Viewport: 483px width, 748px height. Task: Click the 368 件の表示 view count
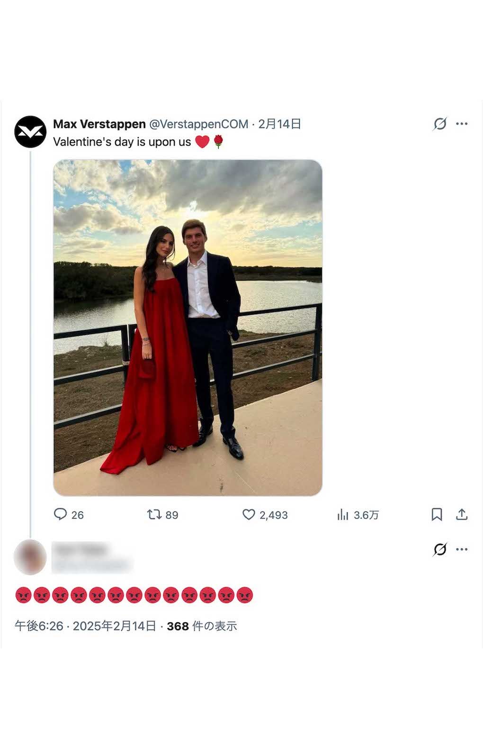tap(202, 626)
